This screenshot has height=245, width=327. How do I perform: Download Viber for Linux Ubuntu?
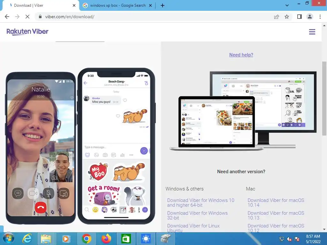click(193, 228)
